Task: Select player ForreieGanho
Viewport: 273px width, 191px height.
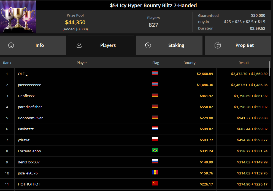Action: 29,151
